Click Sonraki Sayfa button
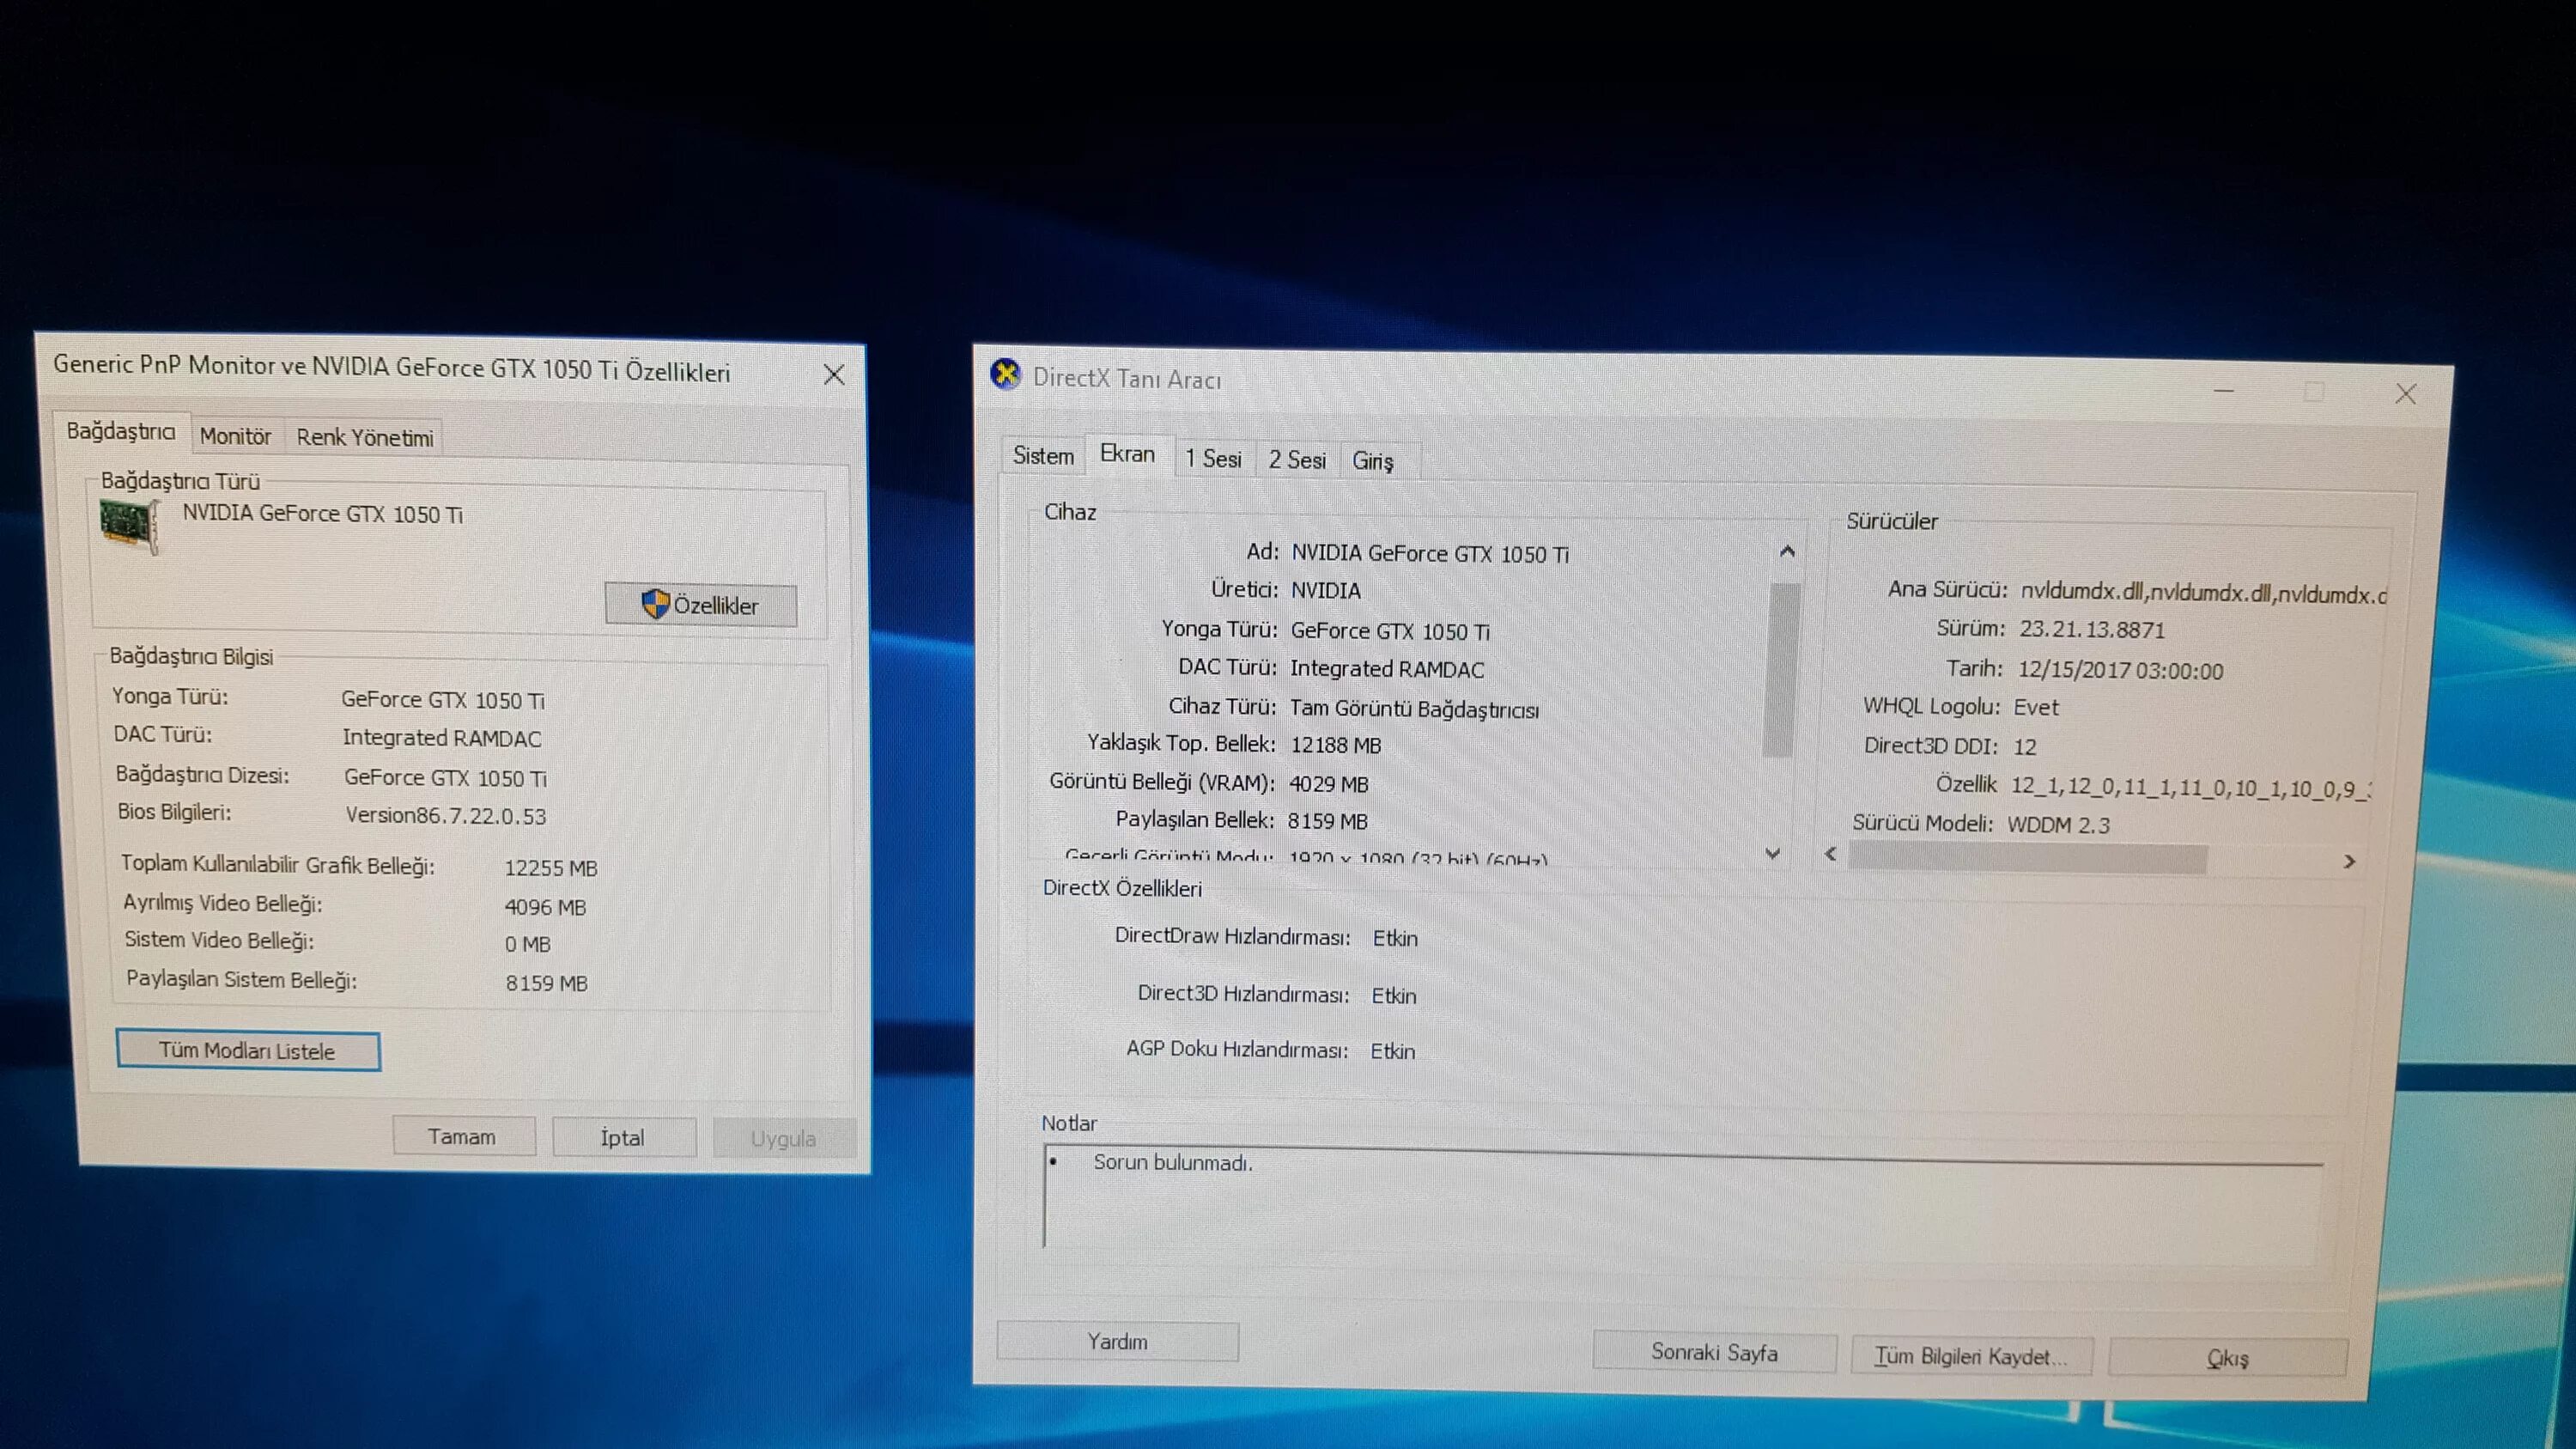 [1713, 1352]
